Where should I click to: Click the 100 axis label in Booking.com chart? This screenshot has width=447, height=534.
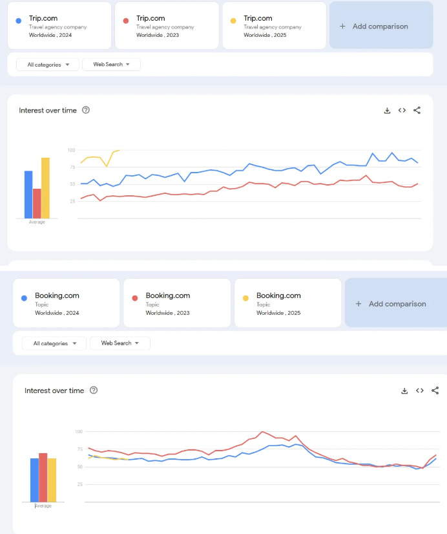[x=79, y=431]
